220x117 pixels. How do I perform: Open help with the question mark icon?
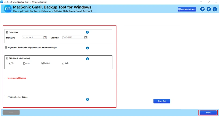pyautogui.click(x=209, y=9)
